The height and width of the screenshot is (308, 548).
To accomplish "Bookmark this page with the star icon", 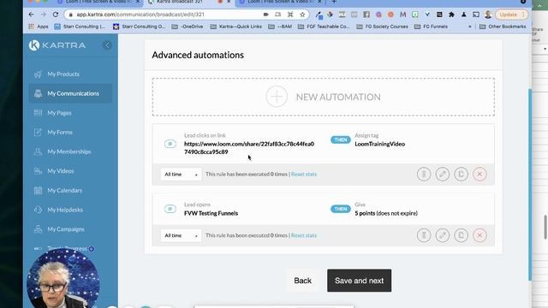I will (302, 15).
